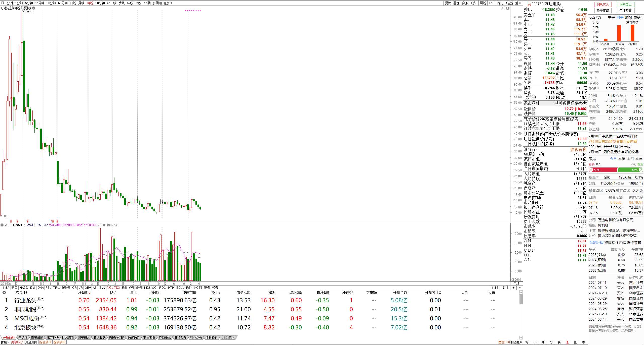This screenshot has width=644, height=345.
Task: Click the 笔 icon in bottom bar
Action: click(x=527, y=342)
